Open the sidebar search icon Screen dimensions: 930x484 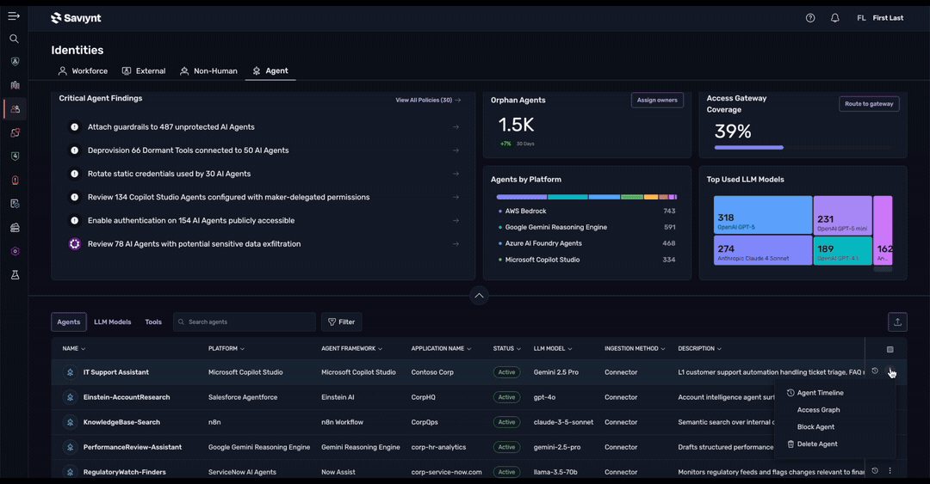pyautogui.click(x=15, y=39)
